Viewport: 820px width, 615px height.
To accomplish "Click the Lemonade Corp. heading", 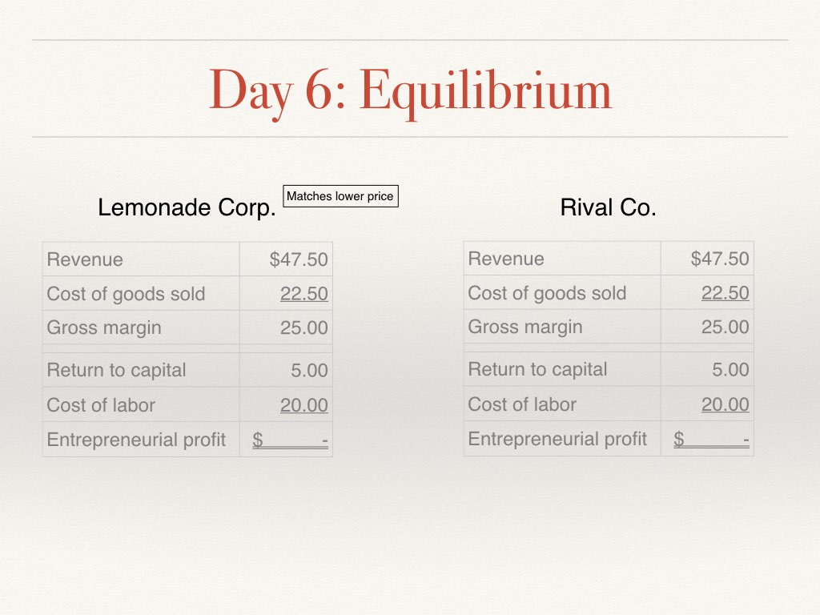I will coord(187,207).
